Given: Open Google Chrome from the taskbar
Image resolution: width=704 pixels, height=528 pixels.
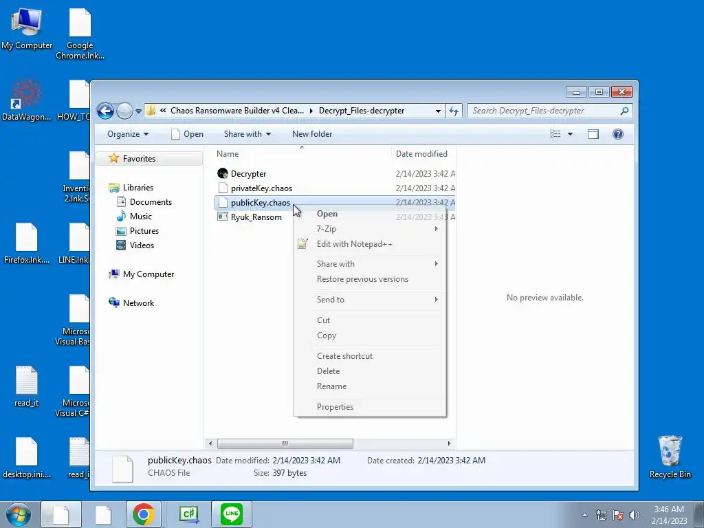Looking at the screenshot, I should point(143,514).
